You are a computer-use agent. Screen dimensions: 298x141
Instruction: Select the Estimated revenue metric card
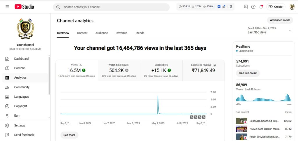coord(203,71)
